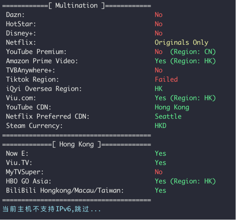Click the iQyi Oversea Region label
The width and height of the screenshot is (236, 220).
click(44, 89)
